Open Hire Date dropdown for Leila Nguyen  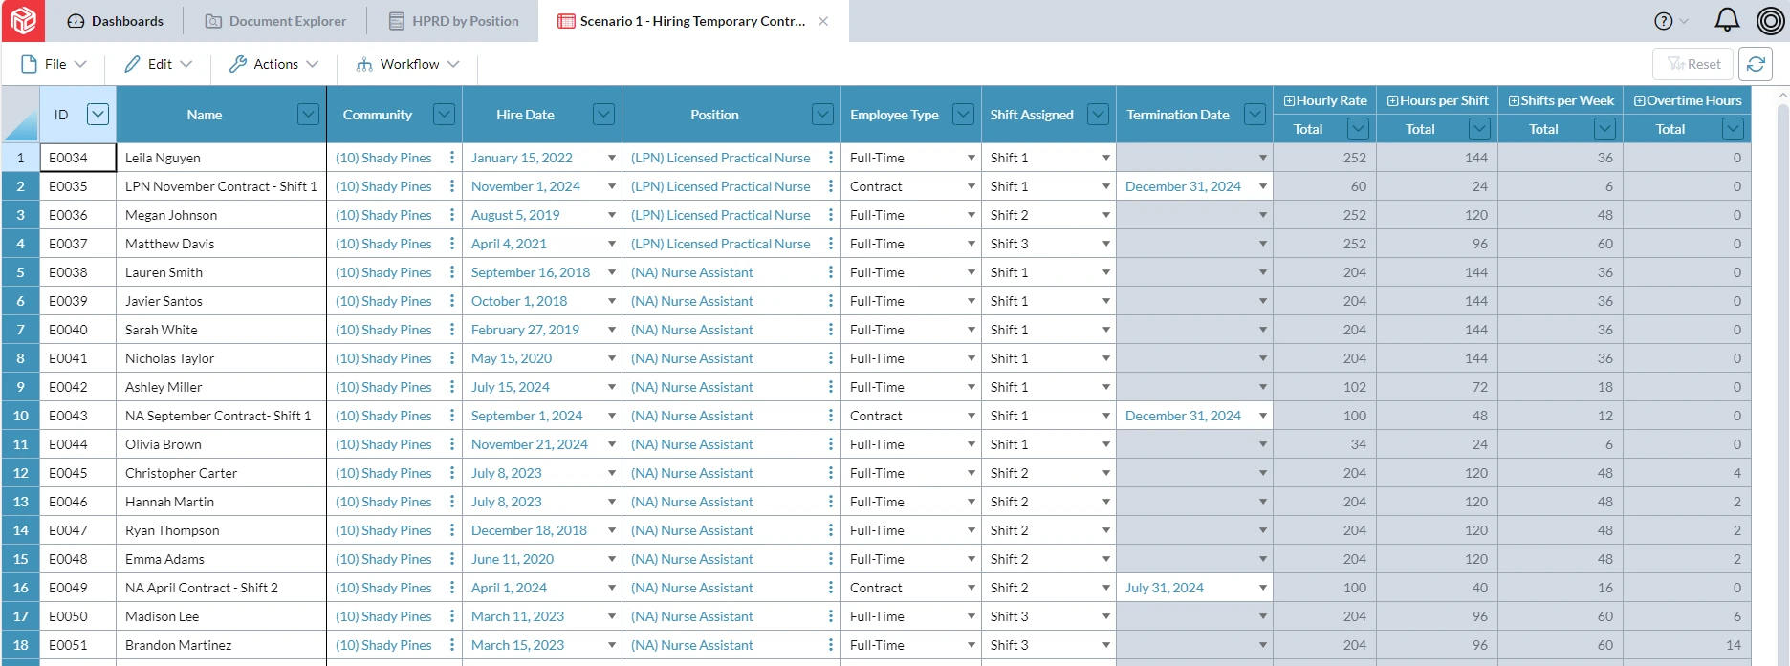612,158
